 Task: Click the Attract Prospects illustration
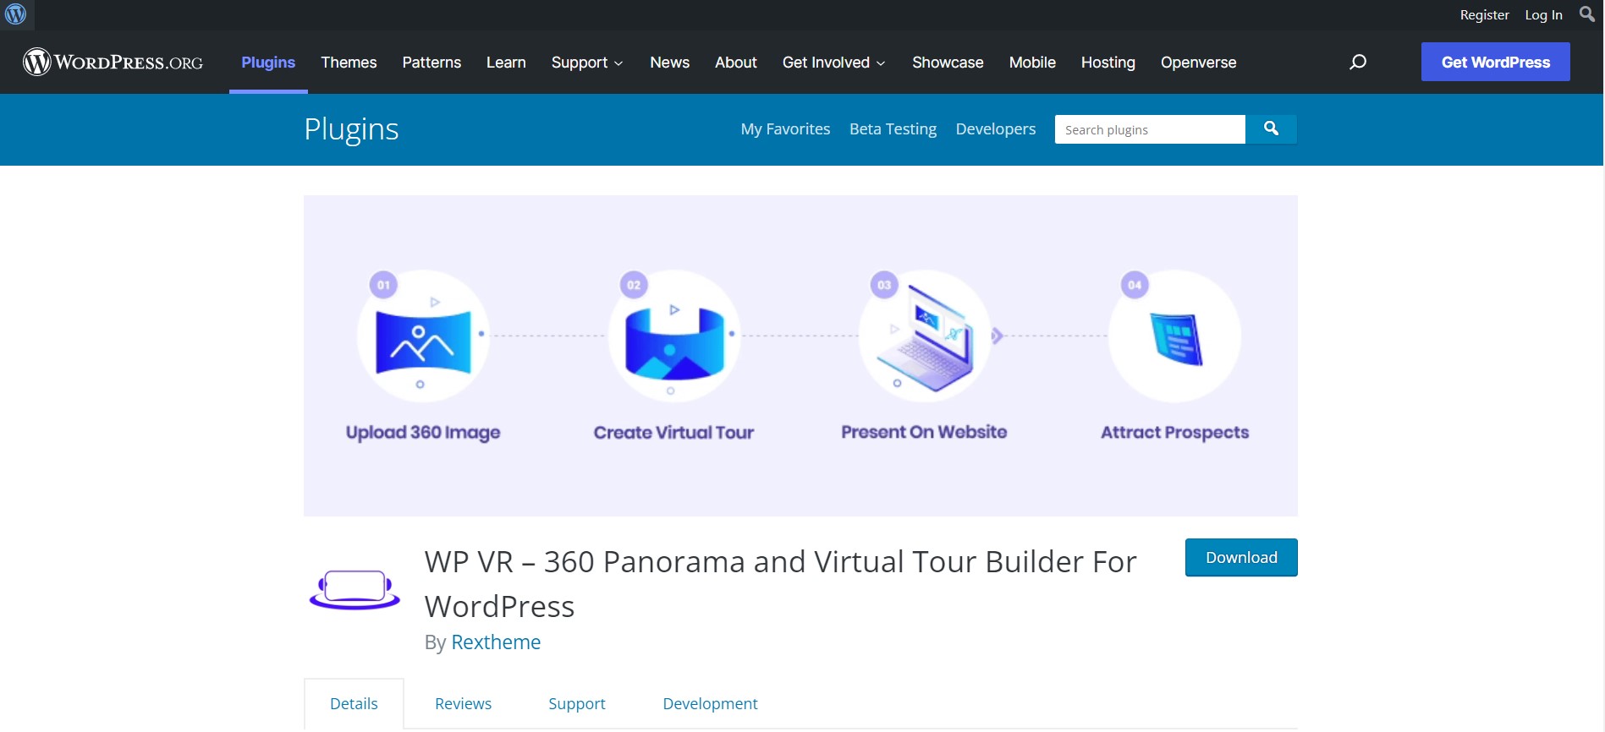click(1174, 337)
